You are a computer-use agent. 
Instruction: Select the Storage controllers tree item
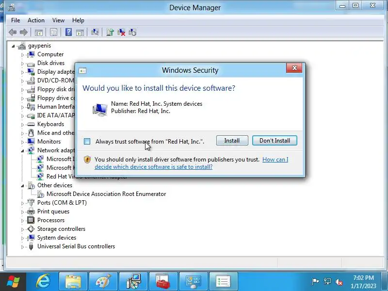click(61, 229)
